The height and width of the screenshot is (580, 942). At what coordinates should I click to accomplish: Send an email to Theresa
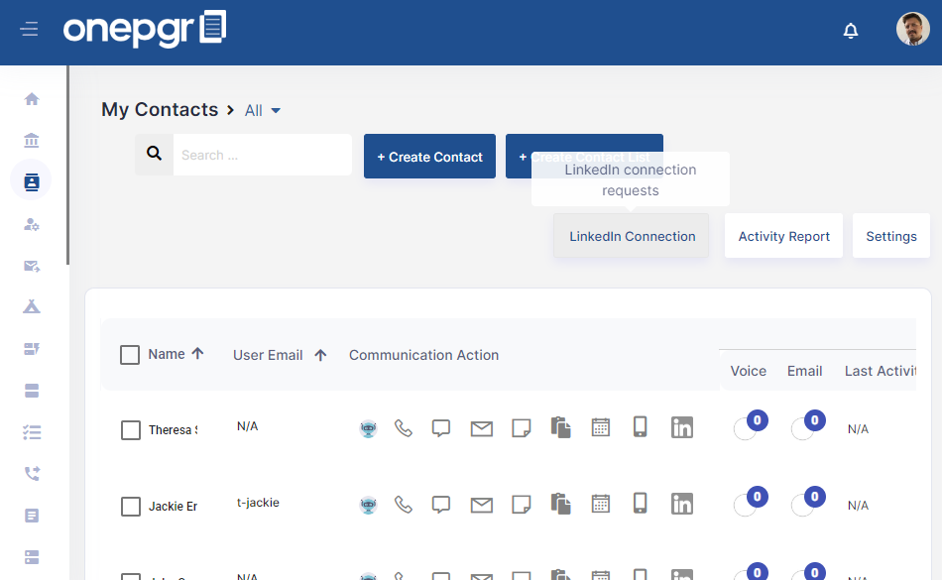pyautogui.click(x=481, y=428)
